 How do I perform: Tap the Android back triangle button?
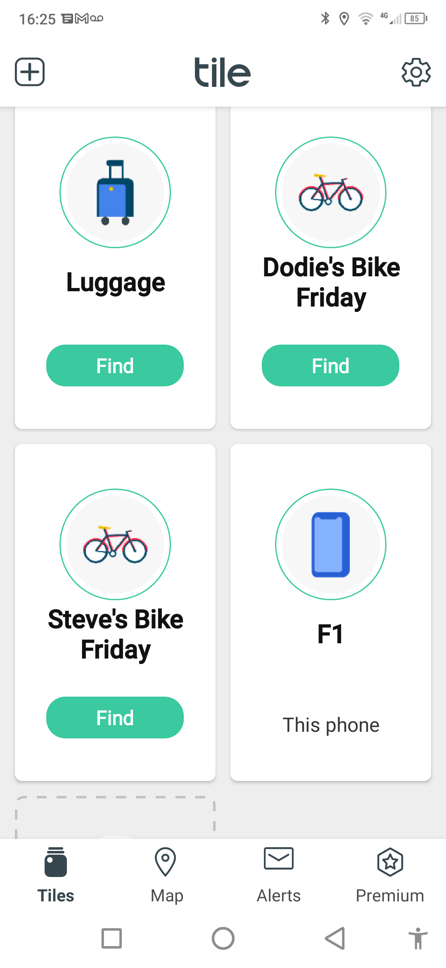point(334,938)
